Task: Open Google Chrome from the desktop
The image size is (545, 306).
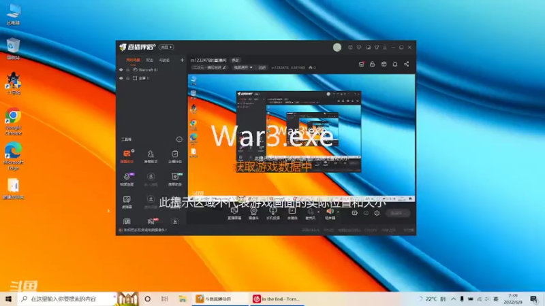Action: click(x=13, y=122)
